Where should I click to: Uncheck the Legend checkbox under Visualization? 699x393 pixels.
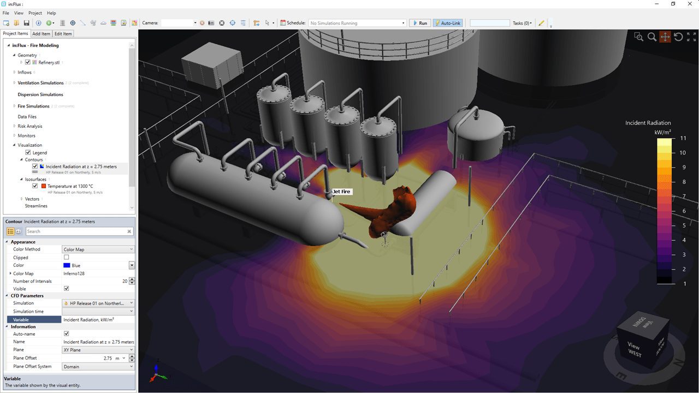click(28, 153)
